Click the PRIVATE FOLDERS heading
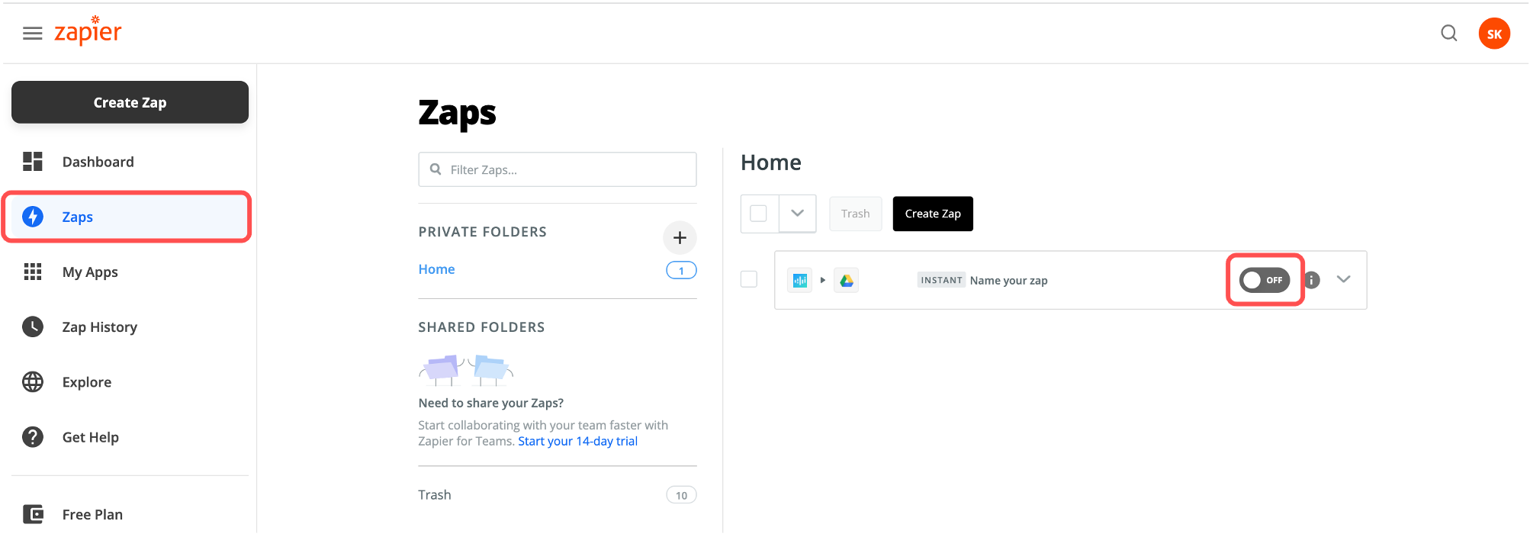The width and height of the screenshot is (1530, 534). [483, 232]
